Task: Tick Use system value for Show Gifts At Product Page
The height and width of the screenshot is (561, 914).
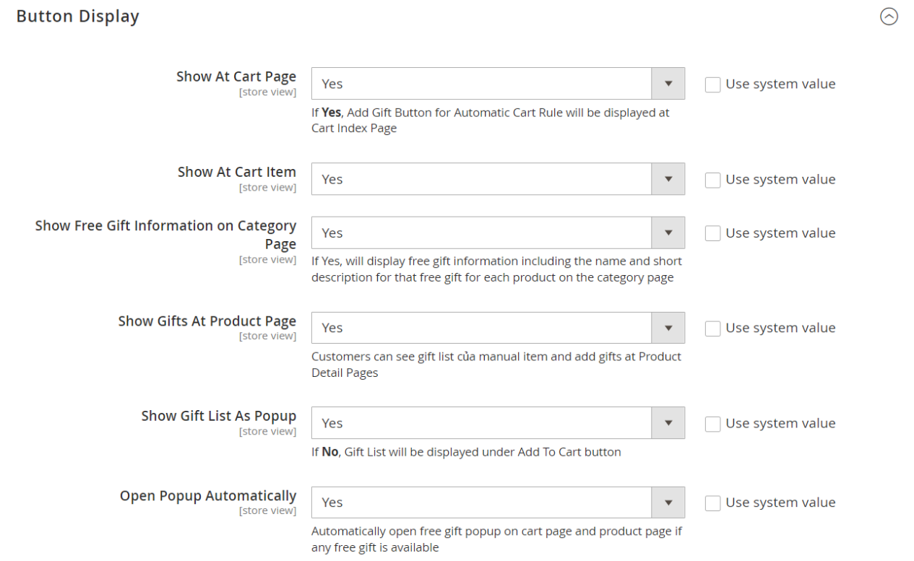Action: tap(712, 329)
